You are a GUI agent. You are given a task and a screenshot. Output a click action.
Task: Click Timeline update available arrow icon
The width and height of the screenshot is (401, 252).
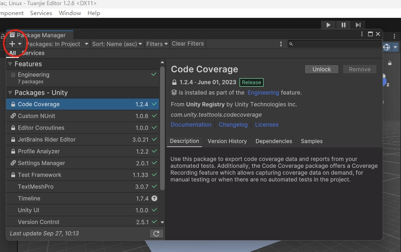pyautogui.click(x=154, y=198)
